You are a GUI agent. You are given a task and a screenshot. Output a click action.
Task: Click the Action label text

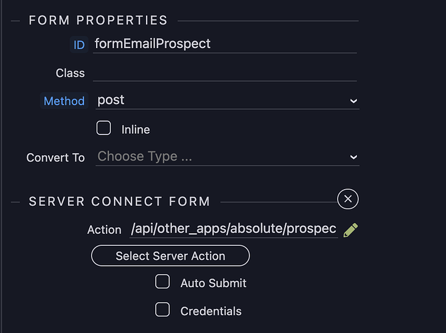(104, 230)
